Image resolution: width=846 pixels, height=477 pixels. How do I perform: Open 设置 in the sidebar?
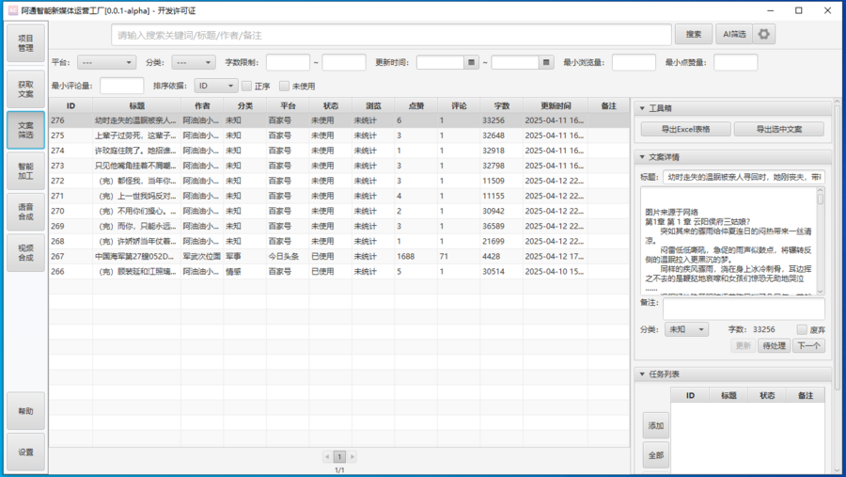pyautogui.click(x=26, y=453)
